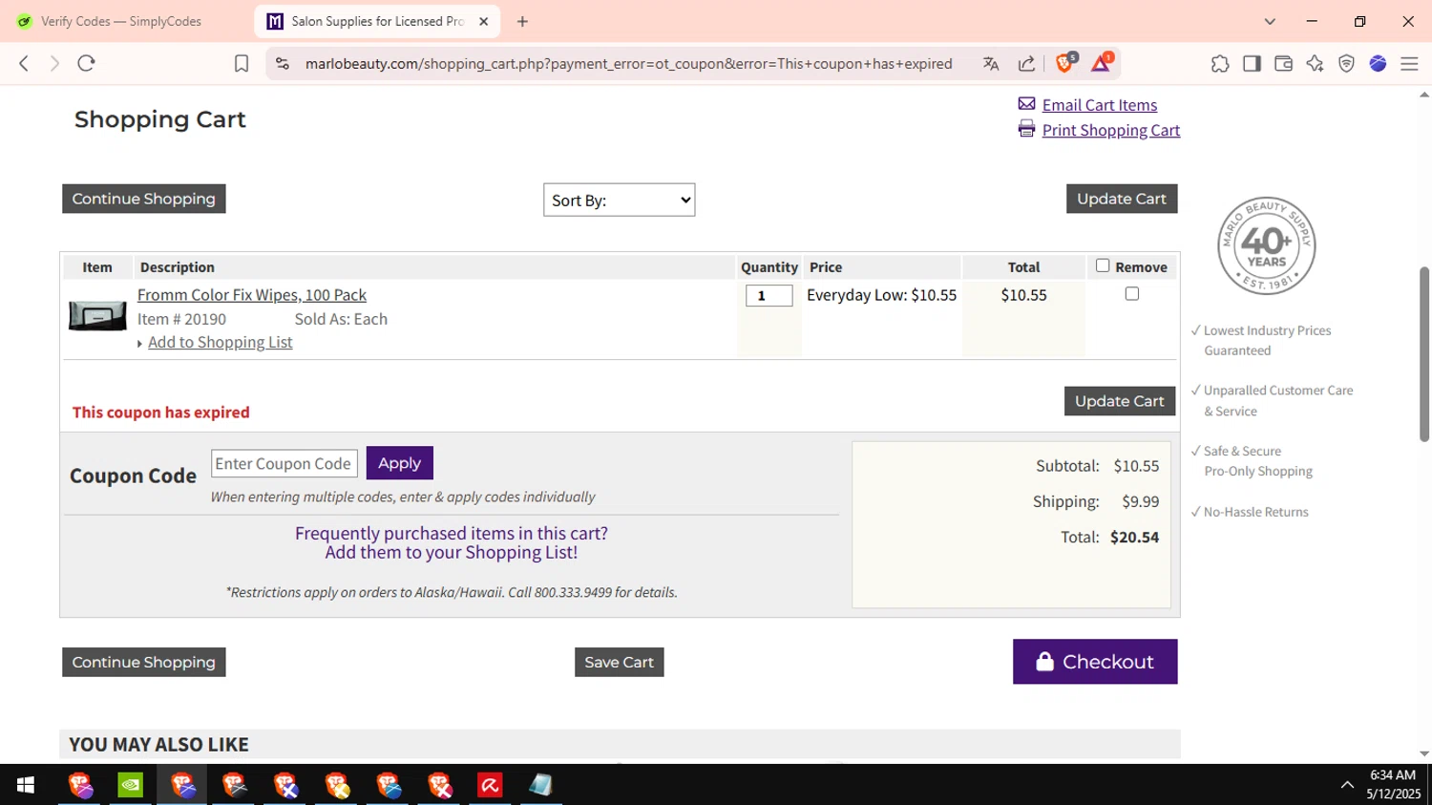Check the Remove all header checkbox
This screenshot has width=1432, height=805.
tap(1103, 265)
